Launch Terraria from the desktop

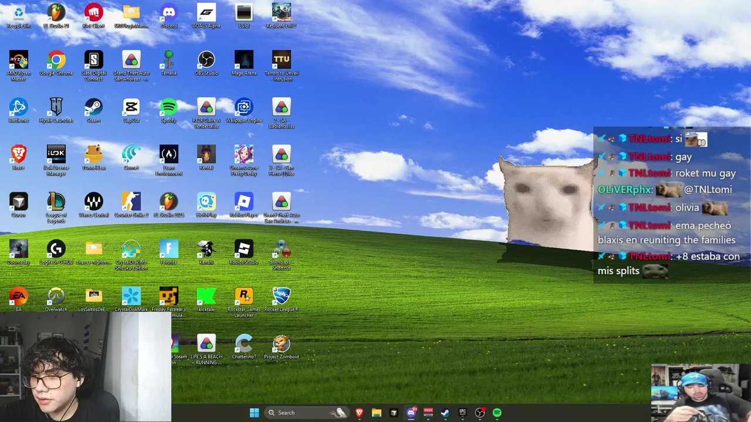(169, 63)
